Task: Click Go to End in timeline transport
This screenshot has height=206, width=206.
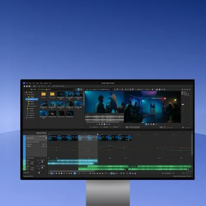Action: point(67,173)
